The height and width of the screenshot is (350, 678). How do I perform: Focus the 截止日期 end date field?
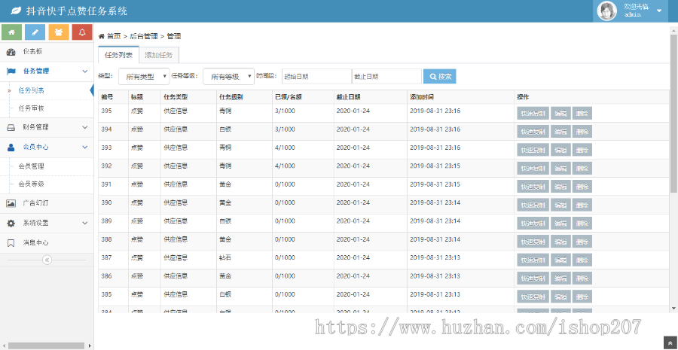coord(387,77)
